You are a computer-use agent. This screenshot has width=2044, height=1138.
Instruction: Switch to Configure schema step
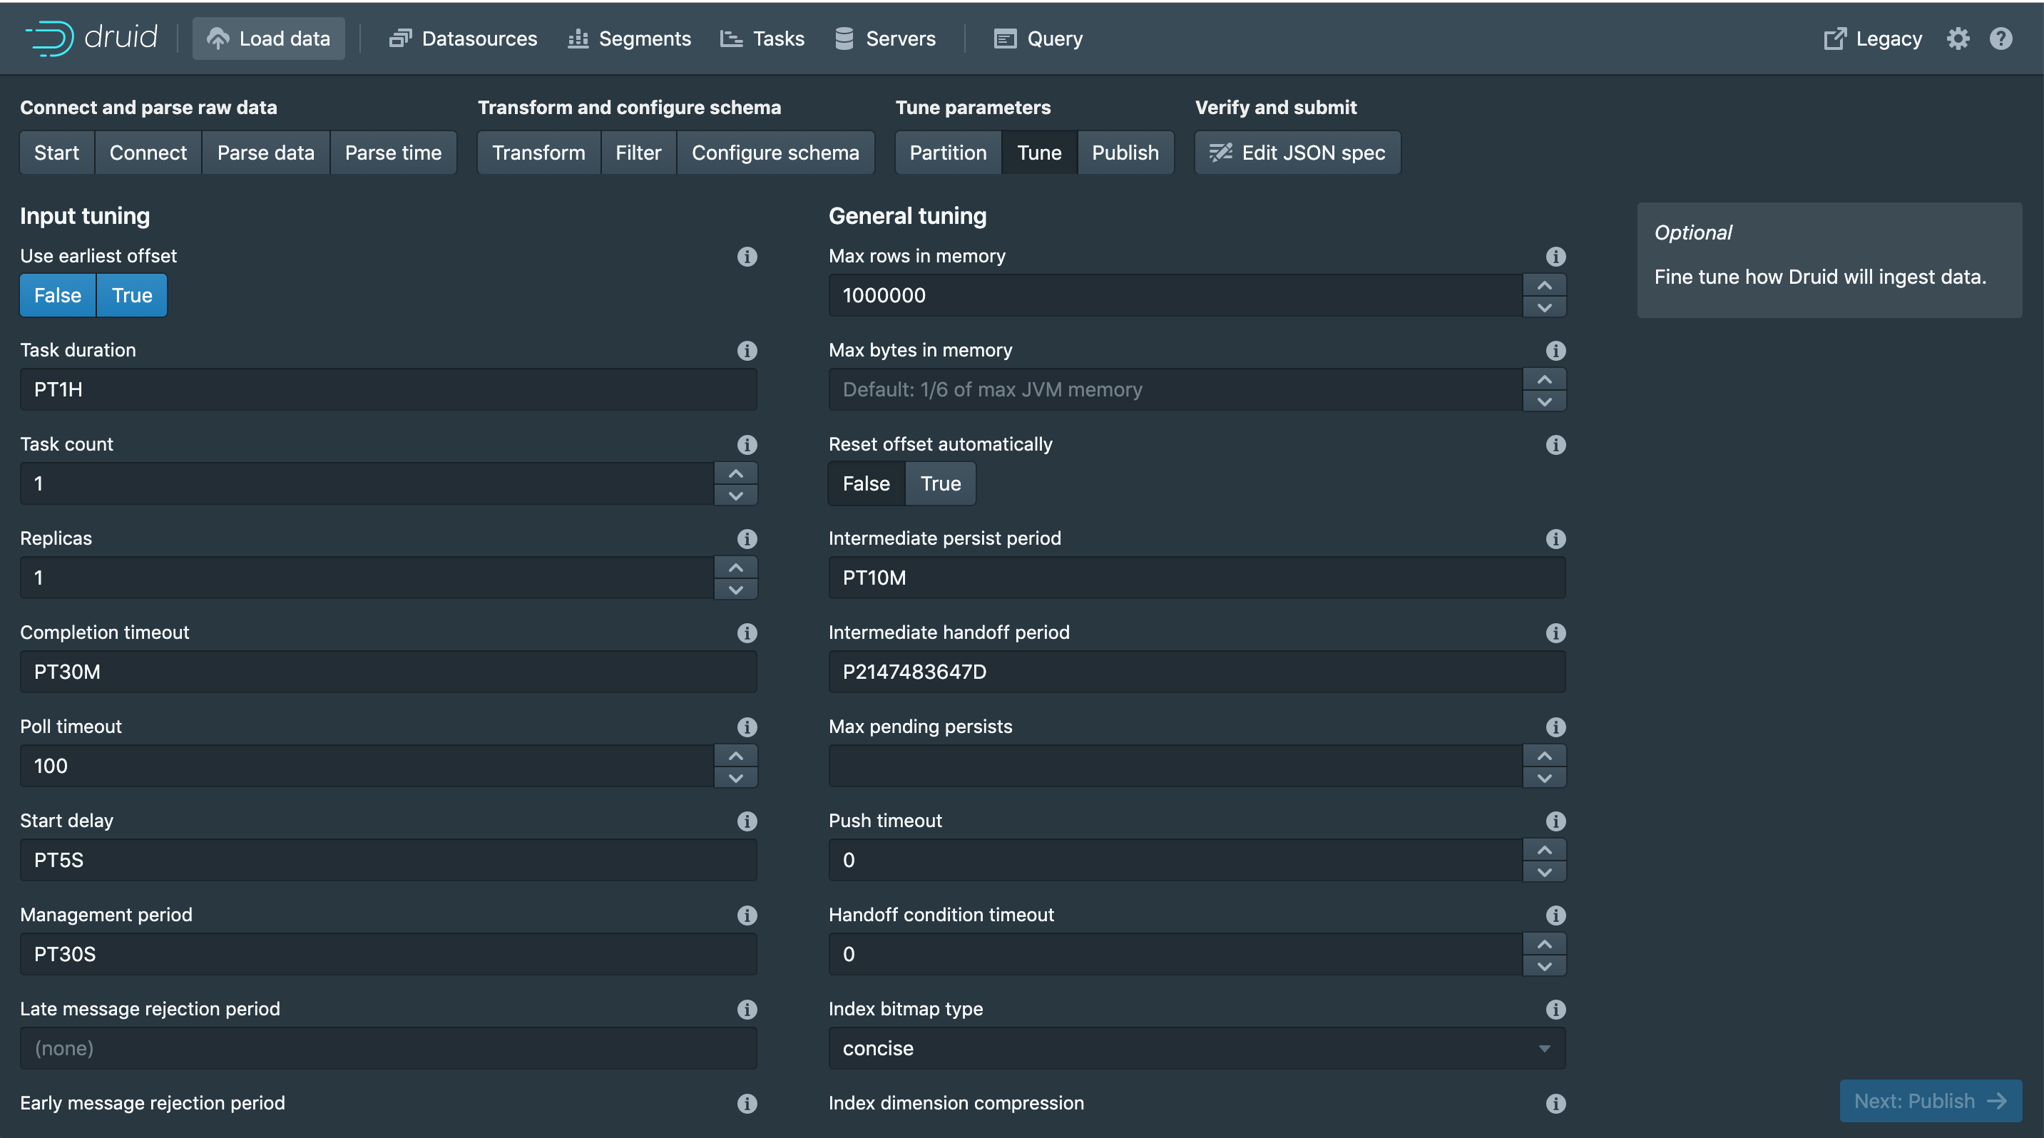(775, 153)
